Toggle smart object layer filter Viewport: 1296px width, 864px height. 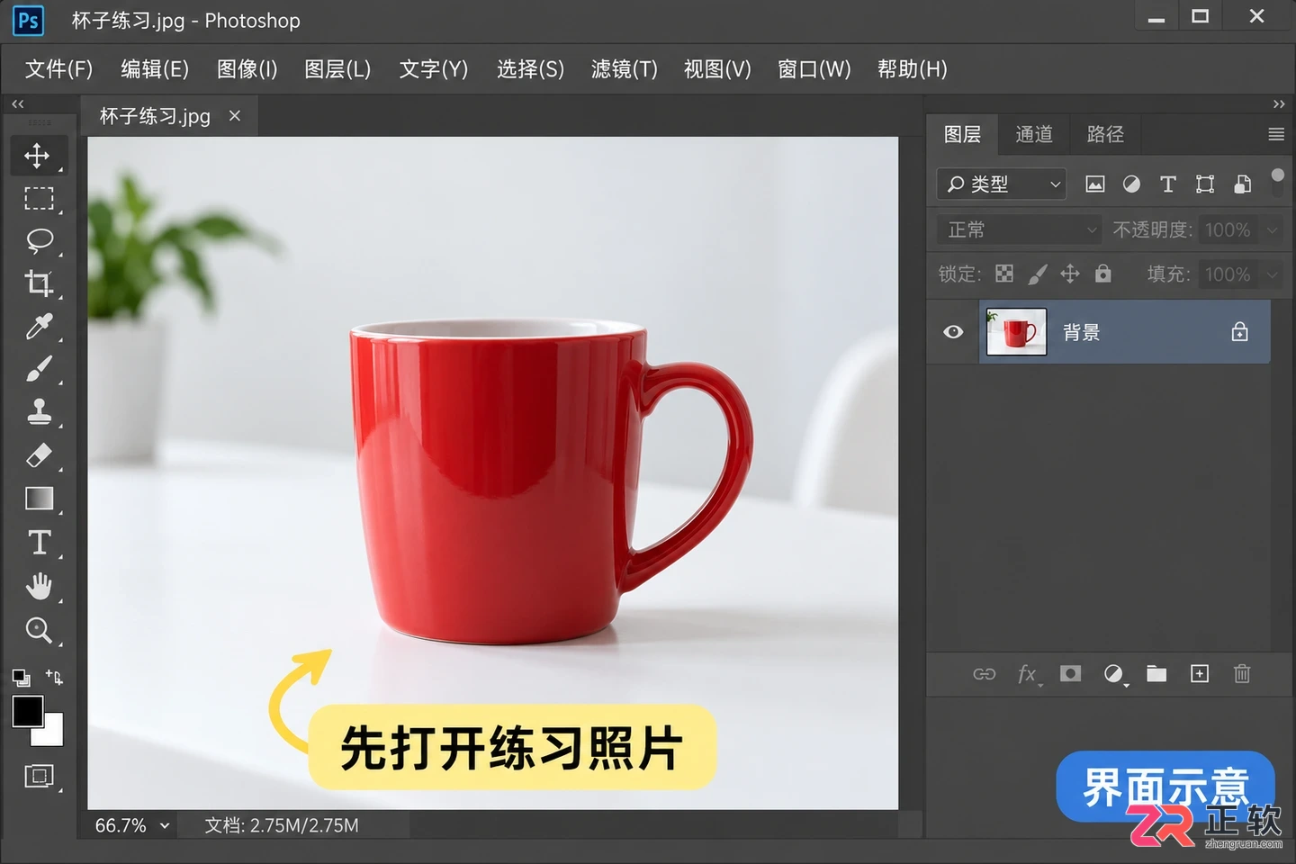coord(1243,184)
